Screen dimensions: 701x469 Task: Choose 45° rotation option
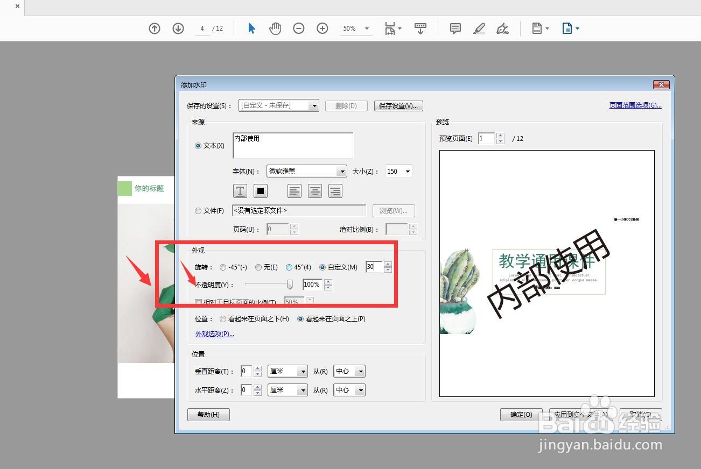coord(289,267)
